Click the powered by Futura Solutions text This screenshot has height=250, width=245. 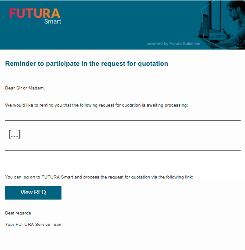(x=173, y=44)
